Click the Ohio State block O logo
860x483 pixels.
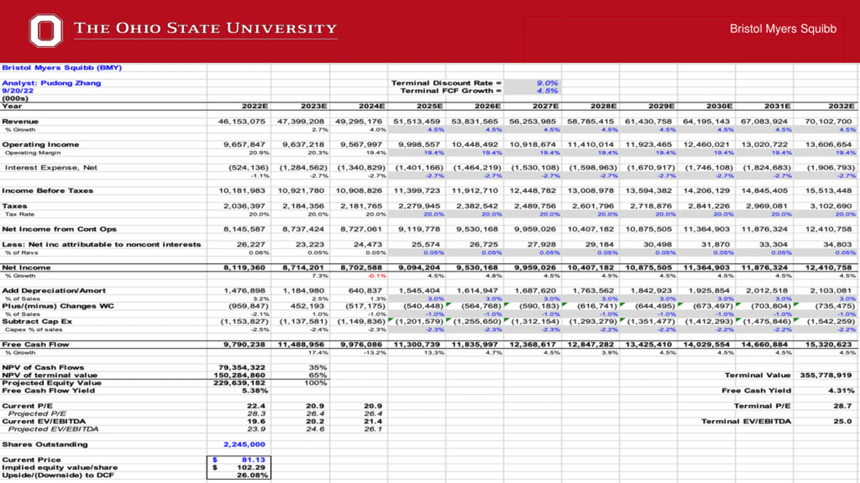(x=46, y=30)
